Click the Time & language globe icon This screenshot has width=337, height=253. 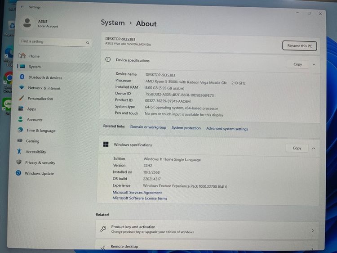(x=20, y=130)
